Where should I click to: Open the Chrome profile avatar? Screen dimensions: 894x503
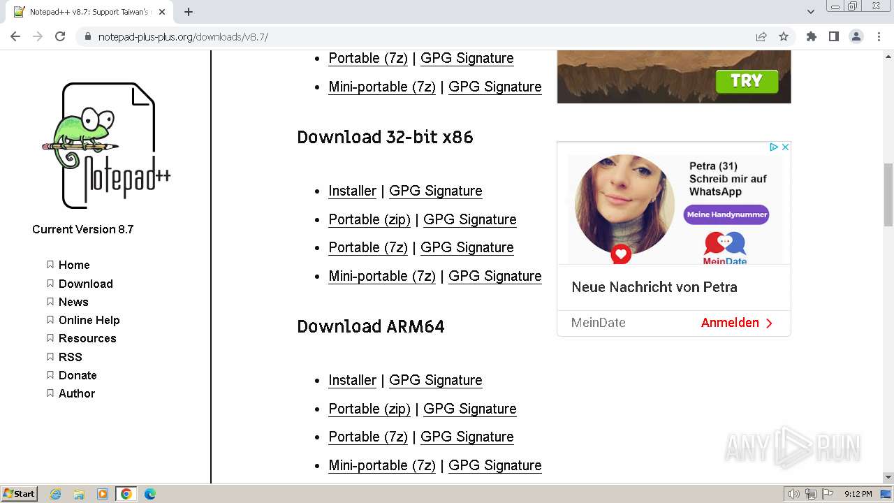856,36
